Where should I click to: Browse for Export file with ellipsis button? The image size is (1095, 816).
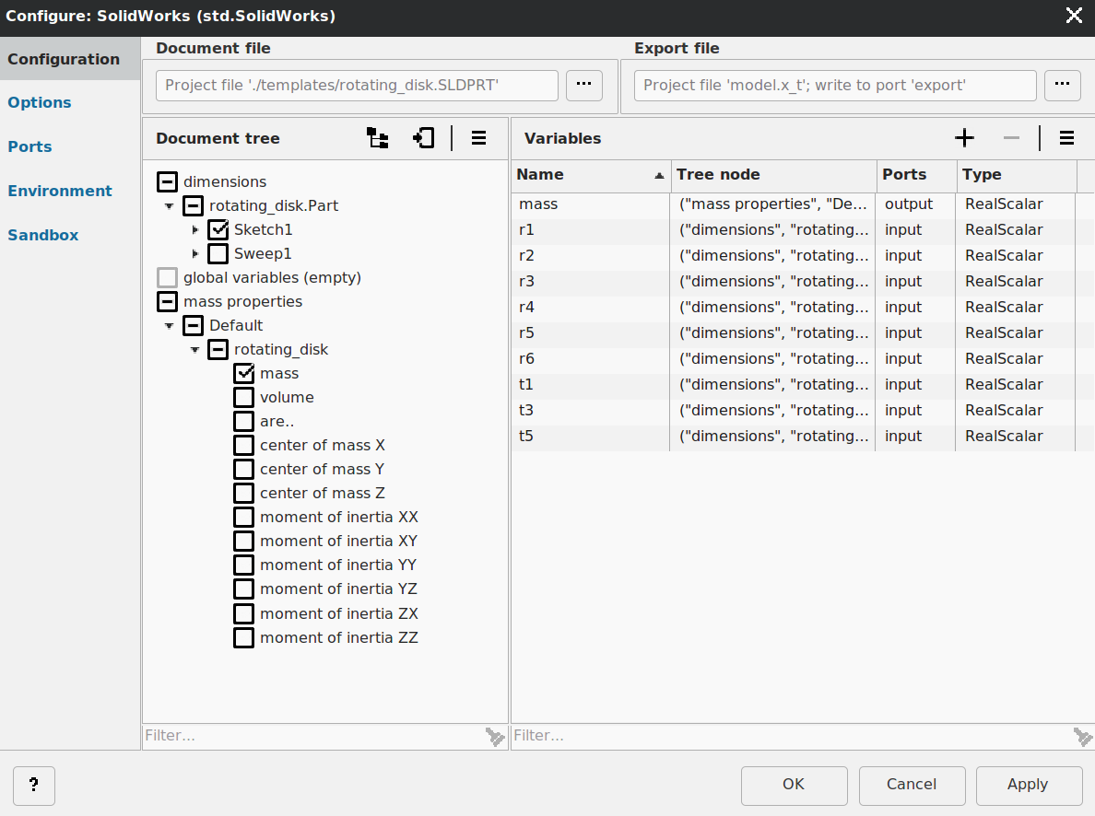coord(1062,85)
